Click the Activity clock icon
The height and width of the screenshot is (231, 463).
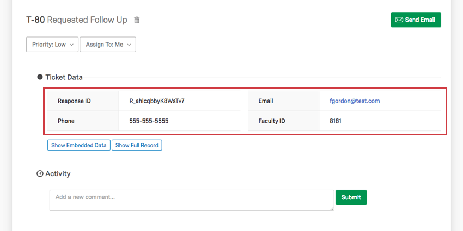click(40, 173)
